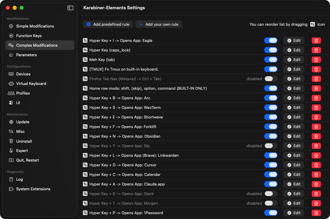
Task: Enable the Hyper Key + Y Sip rule
Action: point(271,146)
